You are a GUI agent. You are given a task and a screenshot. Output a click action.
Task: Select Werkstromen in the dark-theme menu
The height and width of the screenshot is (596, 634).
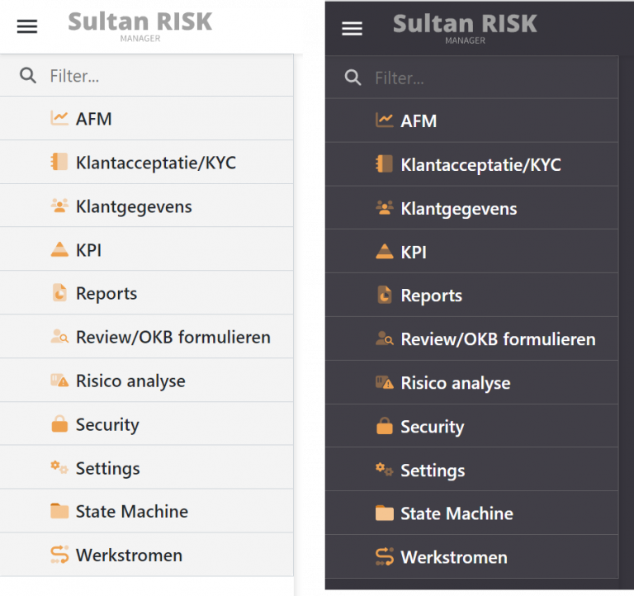[453, 557]
